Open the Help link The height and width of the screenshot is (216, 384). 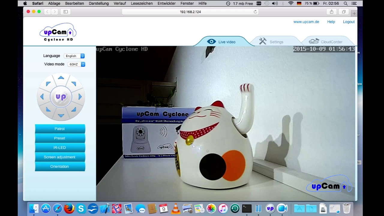pyautogui.click(x=331, y=22)
